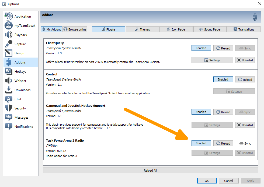Click the [TF]Nkey author text
Screen dimensions: 264x187
tap(52, 146)
